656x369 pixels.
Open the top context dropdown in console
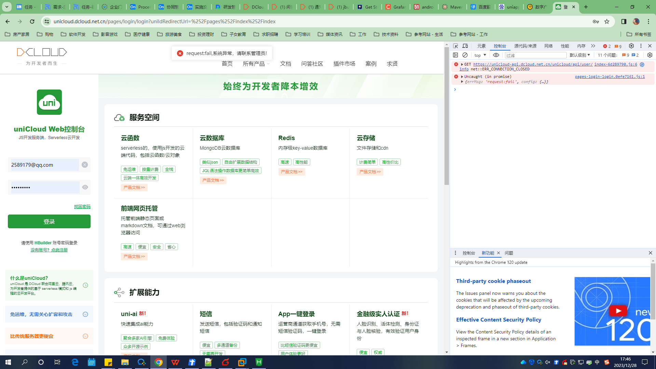[x=480, y=55]
